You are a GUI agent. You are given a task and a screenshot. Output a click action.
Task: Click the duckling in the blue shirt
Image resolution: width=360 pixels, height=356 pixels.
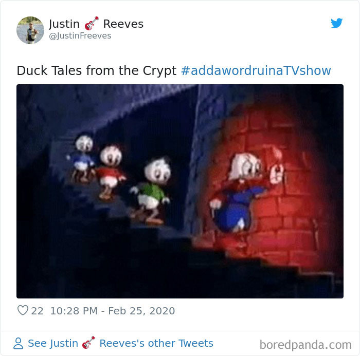[82, 158]
